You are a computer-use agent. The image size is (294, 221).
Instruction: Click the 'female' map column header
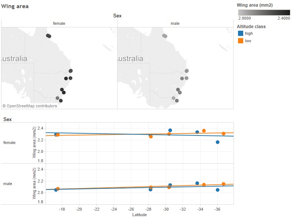pos(59,23)
